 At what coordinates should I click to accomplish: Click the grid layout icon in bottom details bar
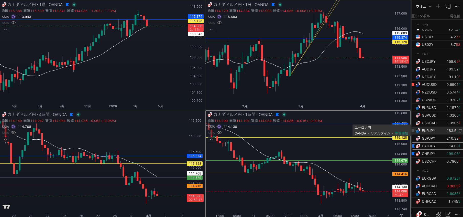point(438,214)
